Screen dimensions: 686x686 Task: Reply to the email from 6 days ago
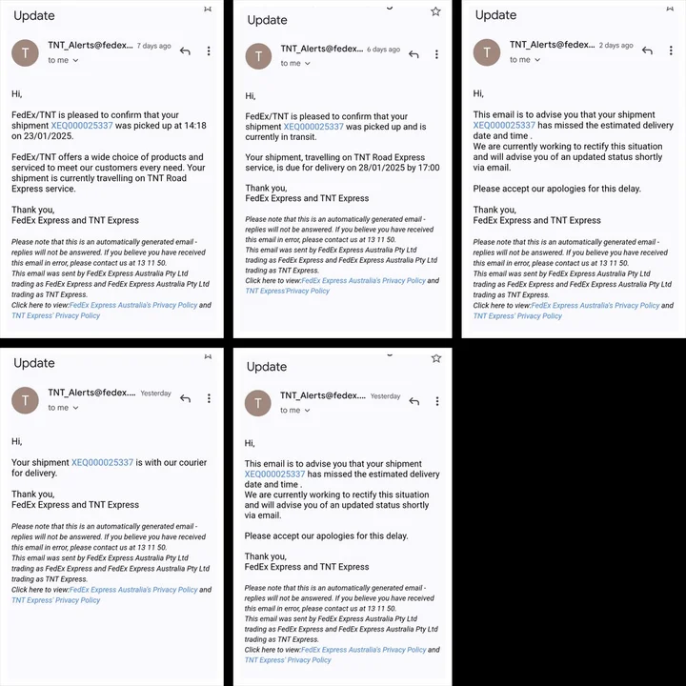click(414, 54)
